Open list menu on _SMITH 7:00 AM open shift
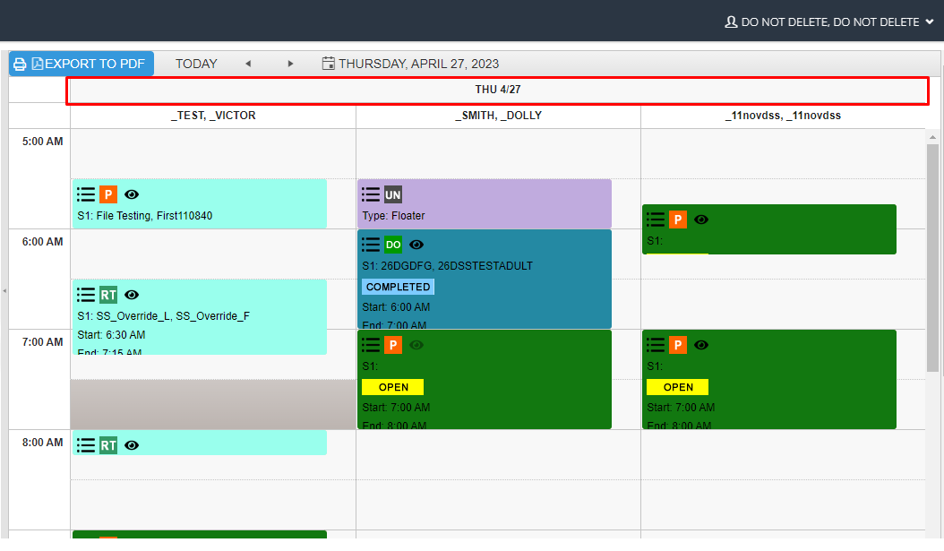The height and width of the screenshot is (551, 944). (x=371, y=345)
